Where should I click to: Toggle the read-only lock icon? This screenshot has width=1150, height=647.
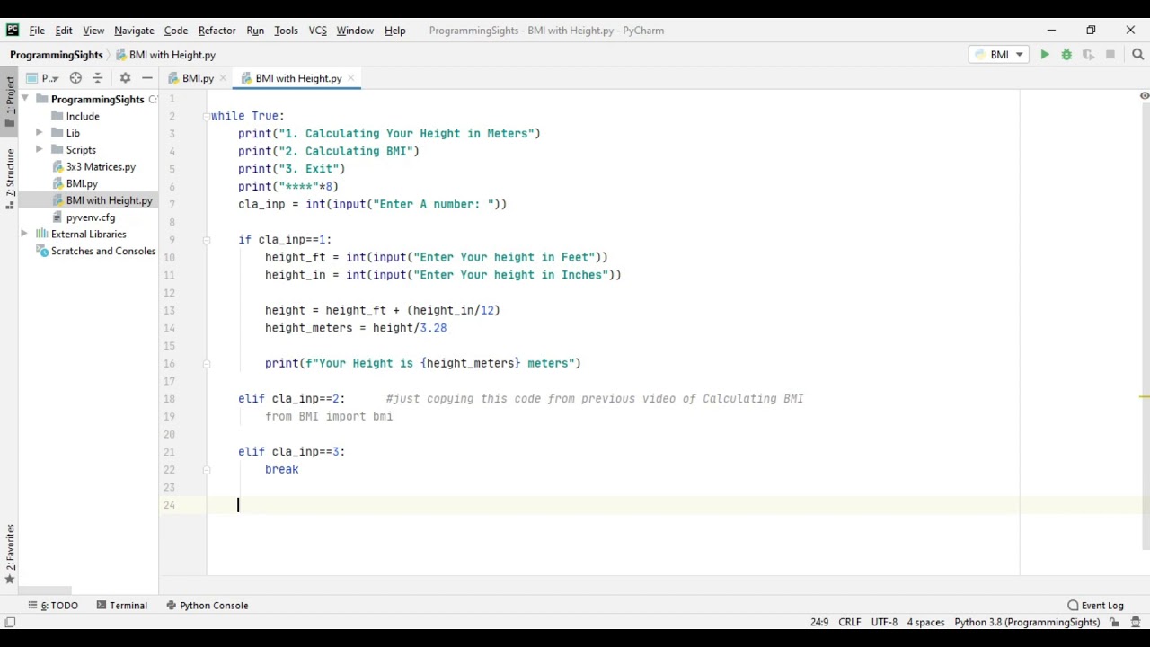point(1114,622)
